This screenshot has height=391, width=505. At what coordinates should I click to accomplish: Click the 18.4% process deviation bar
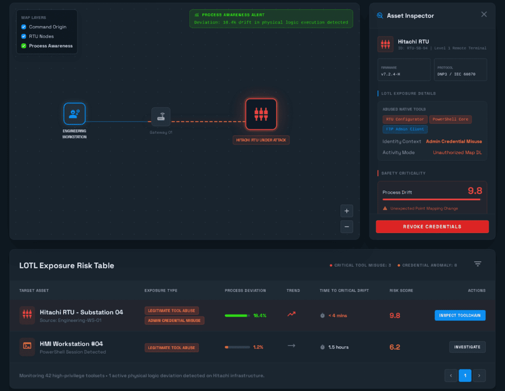pyautogui.click(x=237, y=316)
